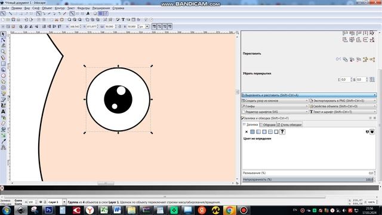Select linear gradient fill option
382x215 pixels.
point(258,132)
